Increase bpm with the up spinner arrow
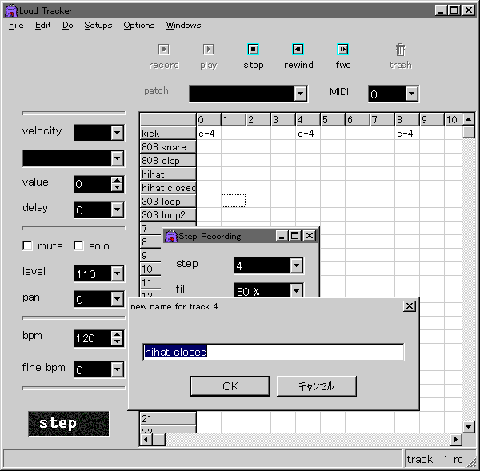The height and width of the screenshot is (471, 480). 118,334
